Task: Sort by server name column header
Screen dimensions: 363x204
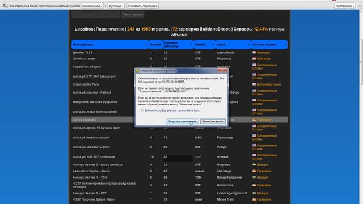Action: pyautogui.click(x=110, y=44)
